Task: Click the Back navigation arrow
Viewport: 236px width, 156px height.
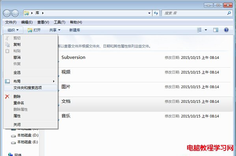Action: [x=7, y=13]
